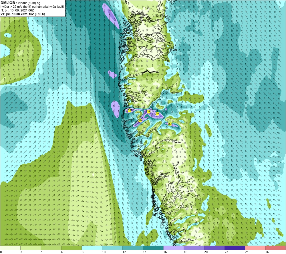The width and height of the screenshot is (286, 254).
Task: Click the yellow 30 max gust label
Action: tap(157, 113)
